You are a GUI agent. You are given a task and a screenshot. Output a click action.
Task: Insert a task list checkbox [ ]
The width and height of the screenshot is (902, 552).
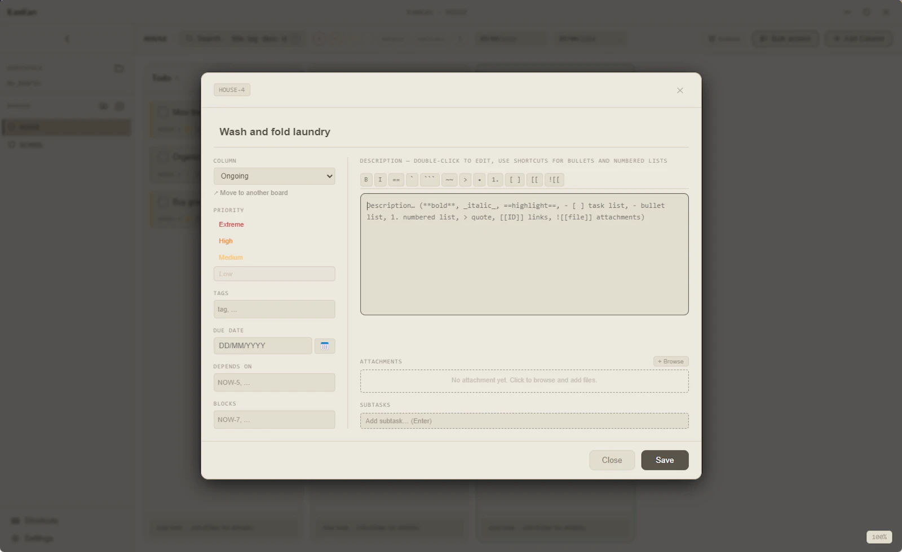tap(515, 180)
